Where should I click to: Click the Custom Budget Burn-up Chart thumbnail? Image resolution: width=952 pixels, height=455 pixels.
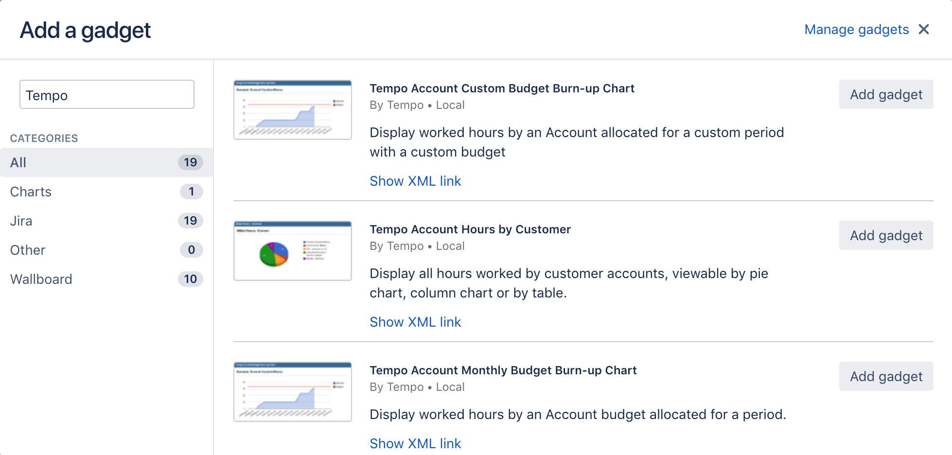293,110
